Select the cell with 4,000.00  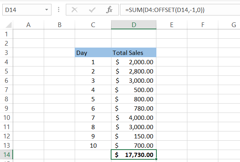134,118
